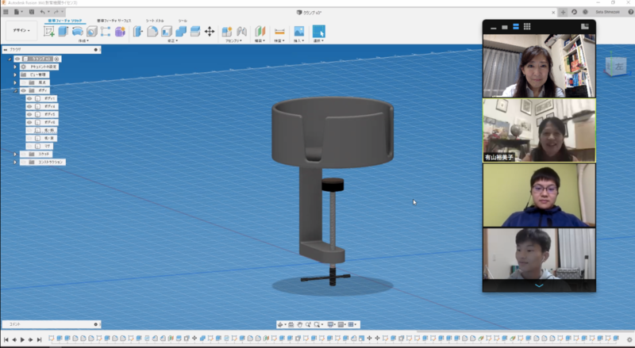Image resolution: width=635 pixels, height=348 pixels.
Task: Expand the コンストラクション folder node
Action: click(x=15, y=162)
